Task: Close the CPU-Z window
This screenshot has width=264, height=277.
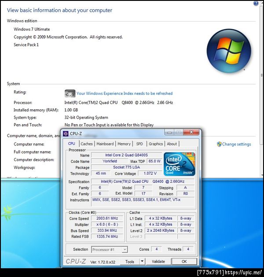Action: point(191,132)
